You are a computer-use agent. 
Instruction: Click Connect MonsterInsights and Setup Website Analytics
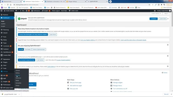click(x=33, y=34)
